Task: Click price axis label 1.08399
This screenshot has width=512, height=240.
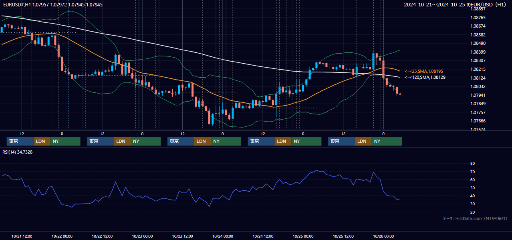Action: (x=478, y=52)
